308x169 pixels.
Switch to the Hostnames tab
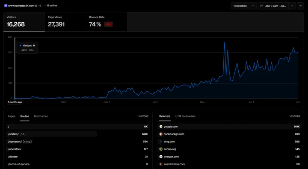(x=41, y=116)
